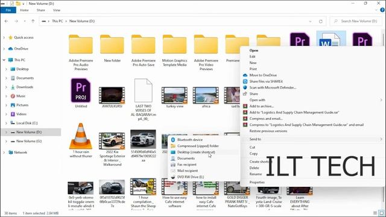The width and height of the screenshot is (386, 217).
Task: Click the Desktop icon in navigation pane
Action: tap(13, 69)
